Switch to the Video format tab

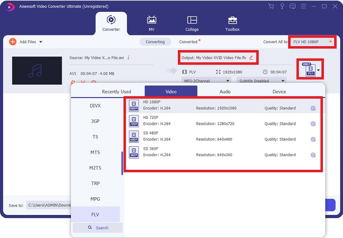[x=171, y=91]
